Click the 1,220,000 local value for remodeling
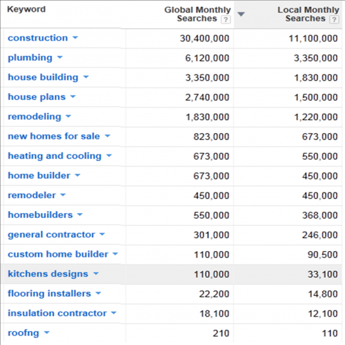Screen dimensions: 345x345 click(316, 117)
